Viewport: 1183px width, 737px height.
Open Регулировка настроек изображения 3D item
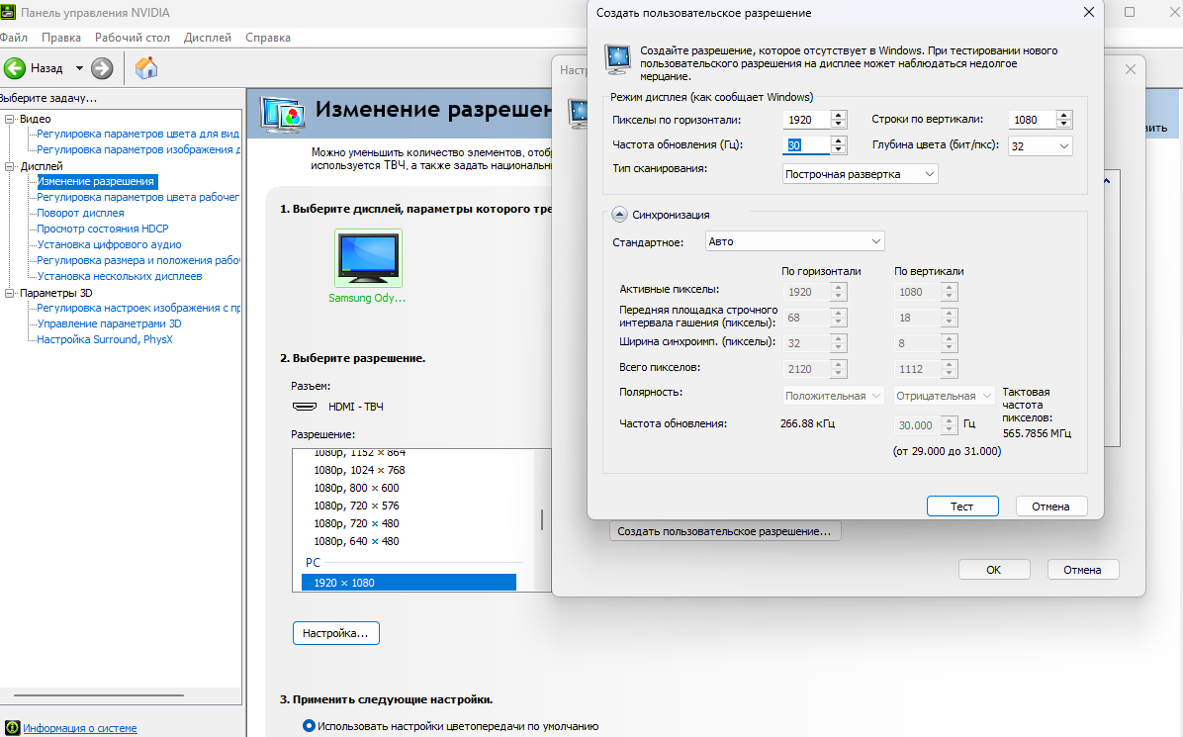coord(138,308)
